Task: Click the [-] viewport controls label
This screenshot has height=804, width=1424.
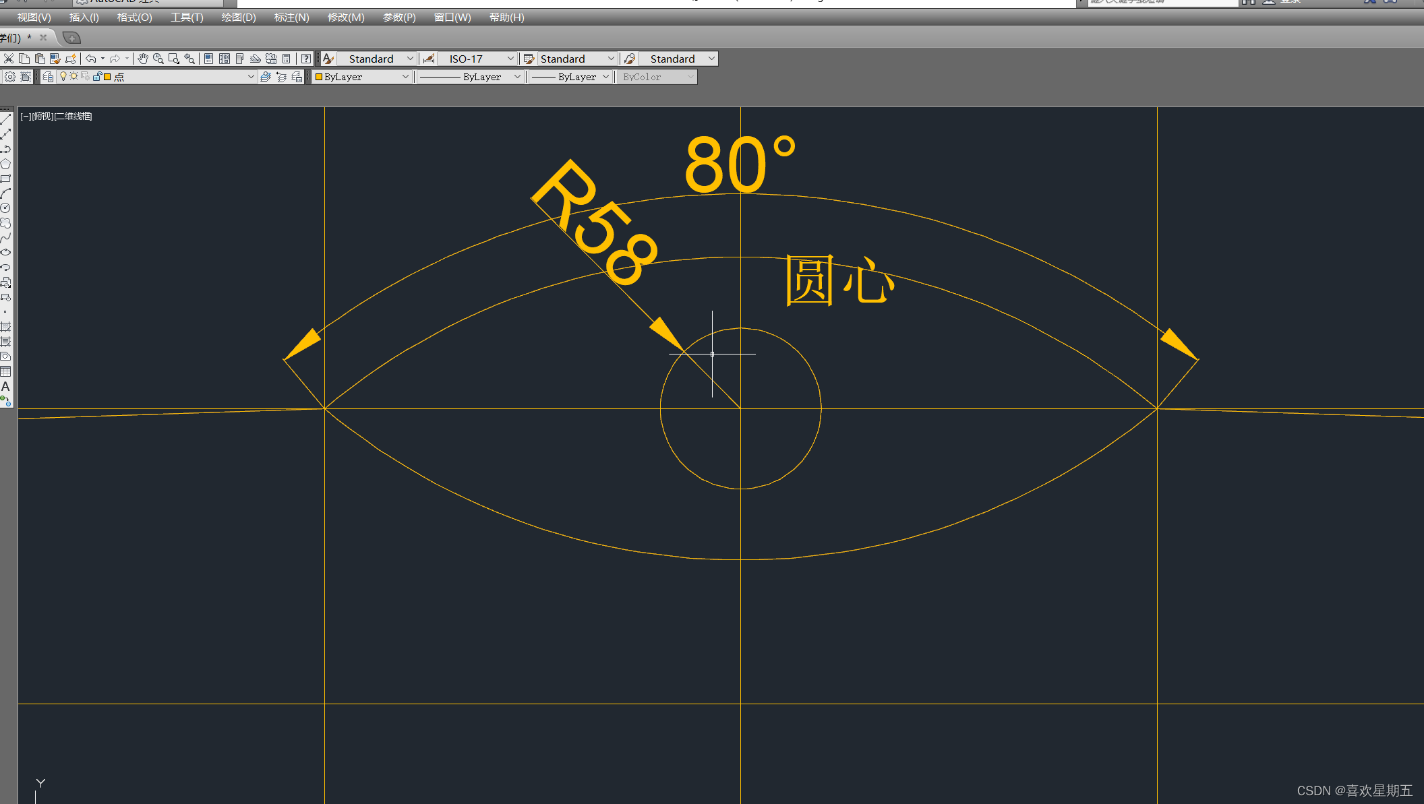Action: pos(26,117)
